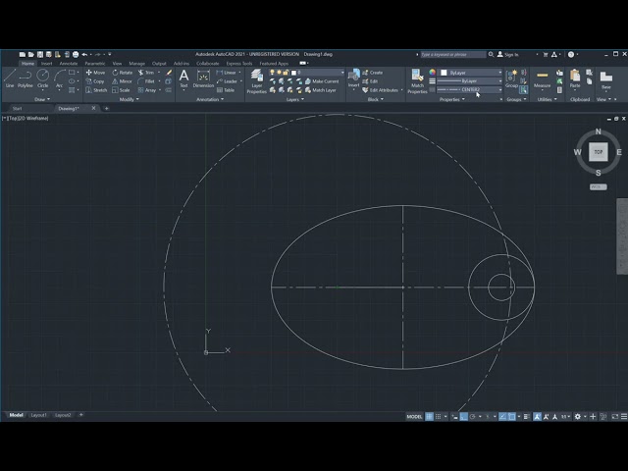Image resolution: width=628 pixels, height=471 pixels.
Task: Toggle annotation visibility in status bar
Action: (x=537, y=416)
